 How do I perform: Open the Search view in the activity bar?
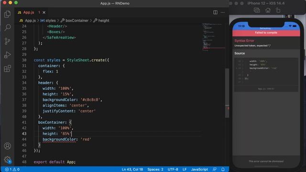[8, 27]
